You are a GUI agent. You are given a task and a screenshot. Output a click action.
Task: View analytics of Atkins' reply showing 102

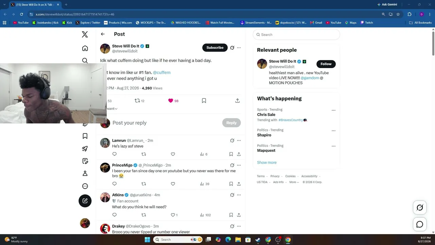pos(205,215)
